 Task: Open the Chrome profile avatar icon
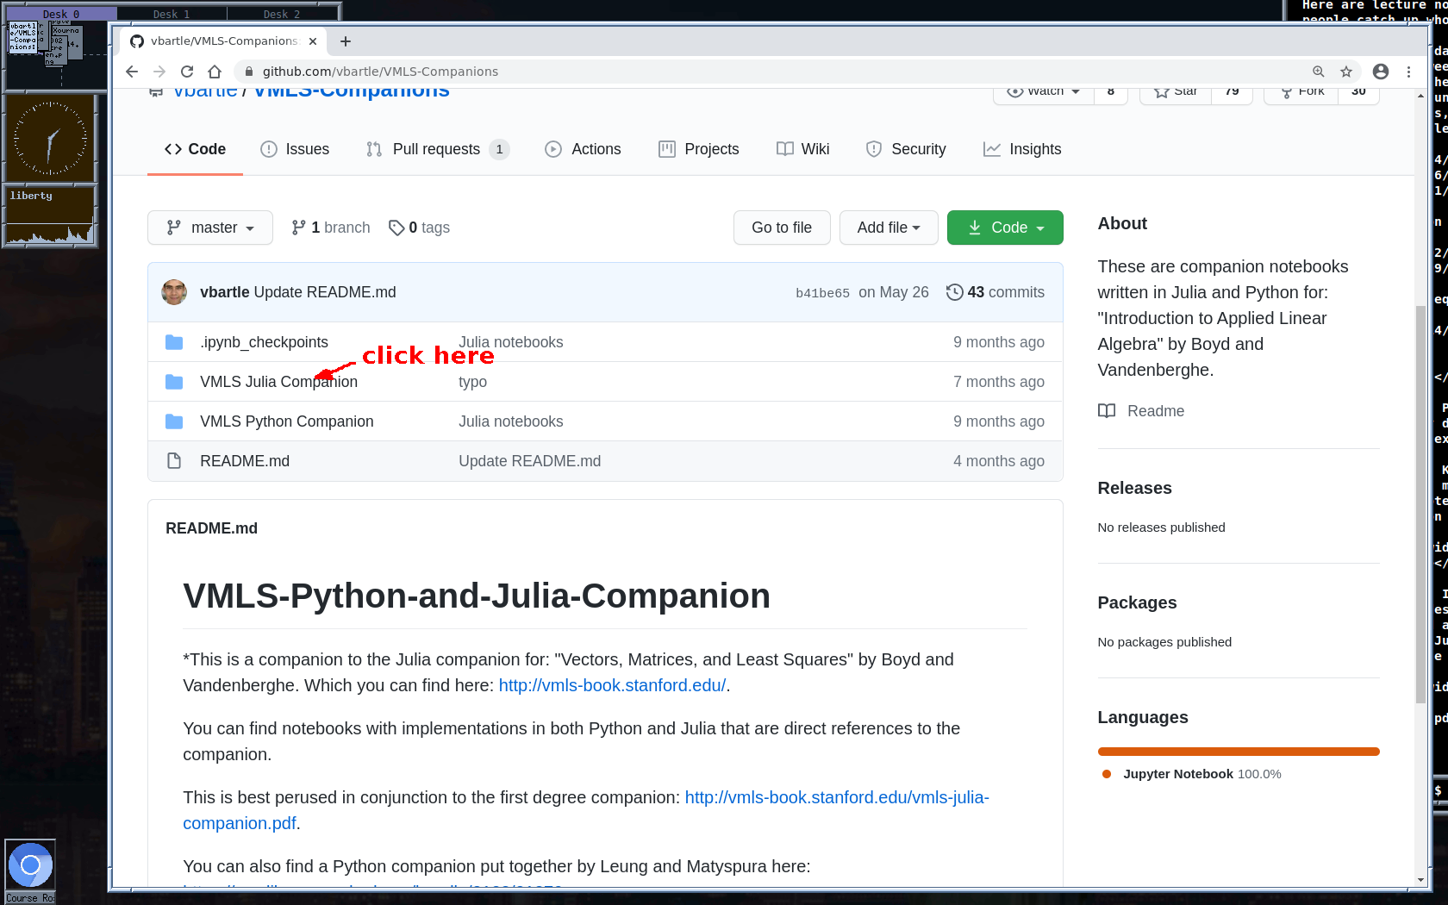coord(1380,72)
